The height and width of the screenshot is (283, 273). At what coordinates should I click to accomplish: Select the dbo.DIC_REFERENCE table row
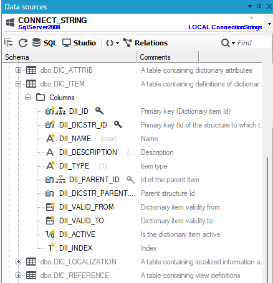point(75,276)
